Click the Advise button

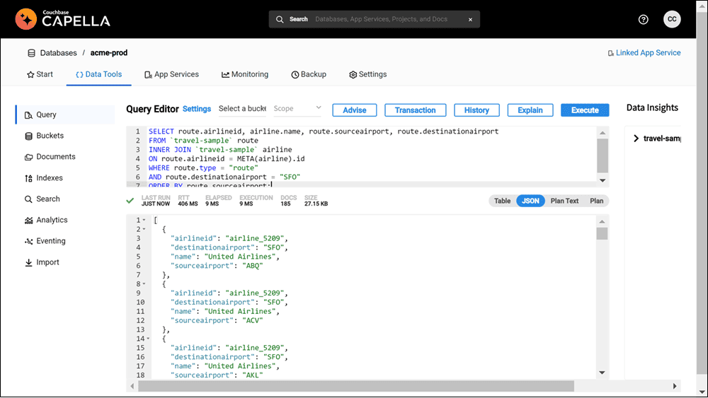click(355, 110)
